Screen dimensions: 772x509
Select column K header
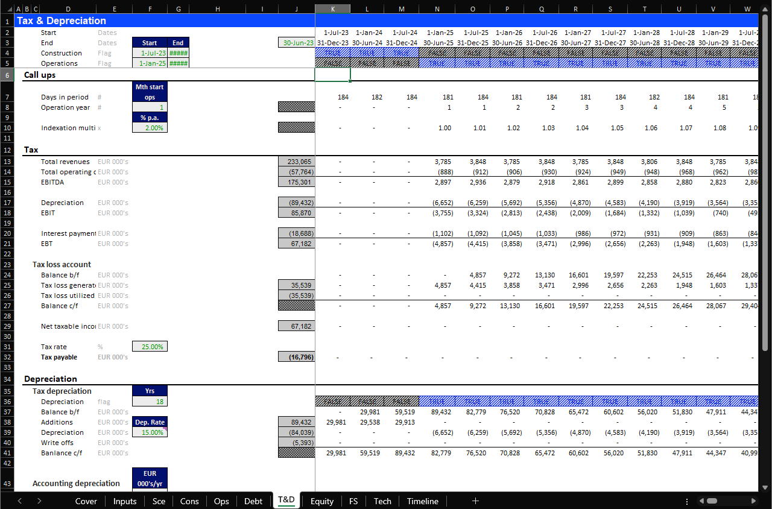point(332,9)
